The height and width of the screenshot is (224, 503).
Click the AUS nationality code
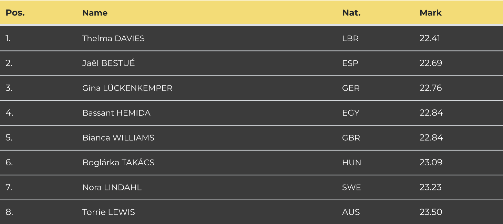[351, 212]
